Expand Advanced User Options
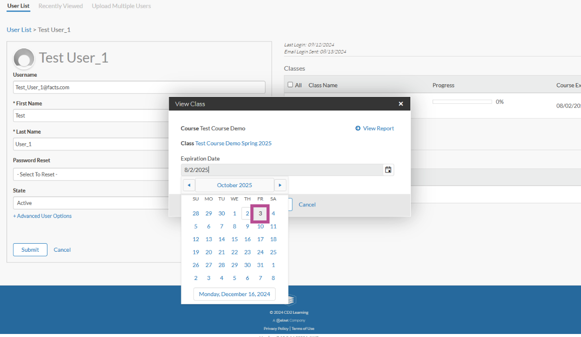 point(42,216)
